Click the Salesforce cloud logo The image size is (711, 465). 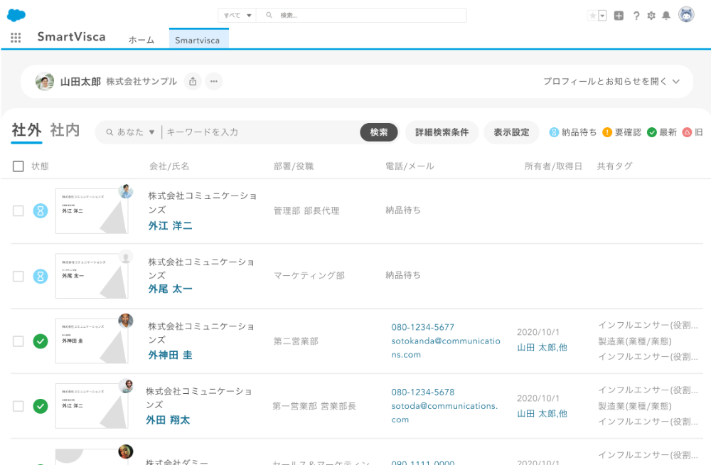(16, 15)
